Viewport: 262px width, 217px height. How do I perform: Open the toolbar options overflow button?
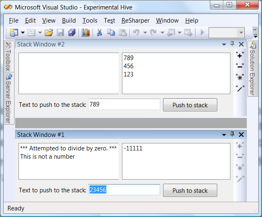255,33
